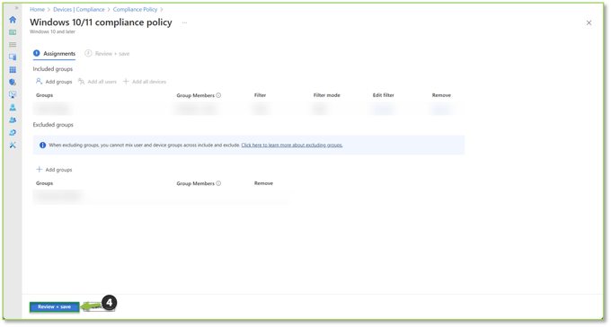Open the Troubleshooting tools icon in the sidebar
Screen dimensions: 611x327
(13, 145)
